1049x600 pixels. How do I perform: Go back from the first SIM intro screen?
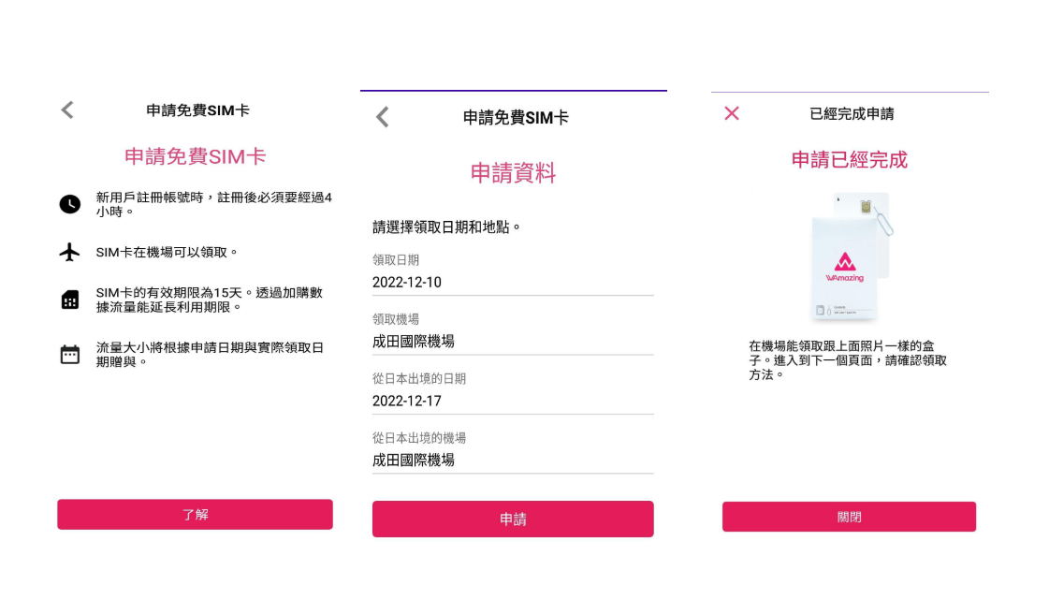pyautogui.click(x=67, y=110)
